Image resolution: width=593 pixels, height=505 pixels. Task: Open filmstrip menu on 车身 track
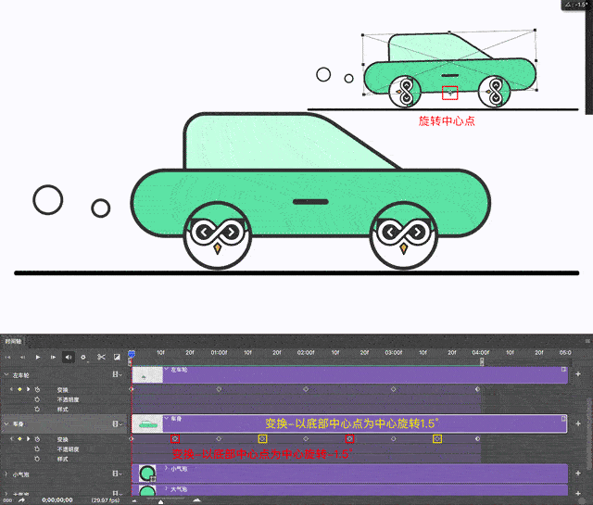click(116, 423)
